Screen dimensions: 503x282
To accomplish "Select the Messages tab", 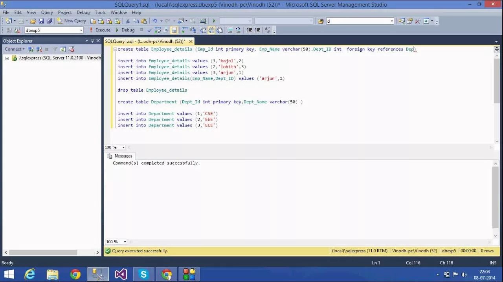I will 120,156.
